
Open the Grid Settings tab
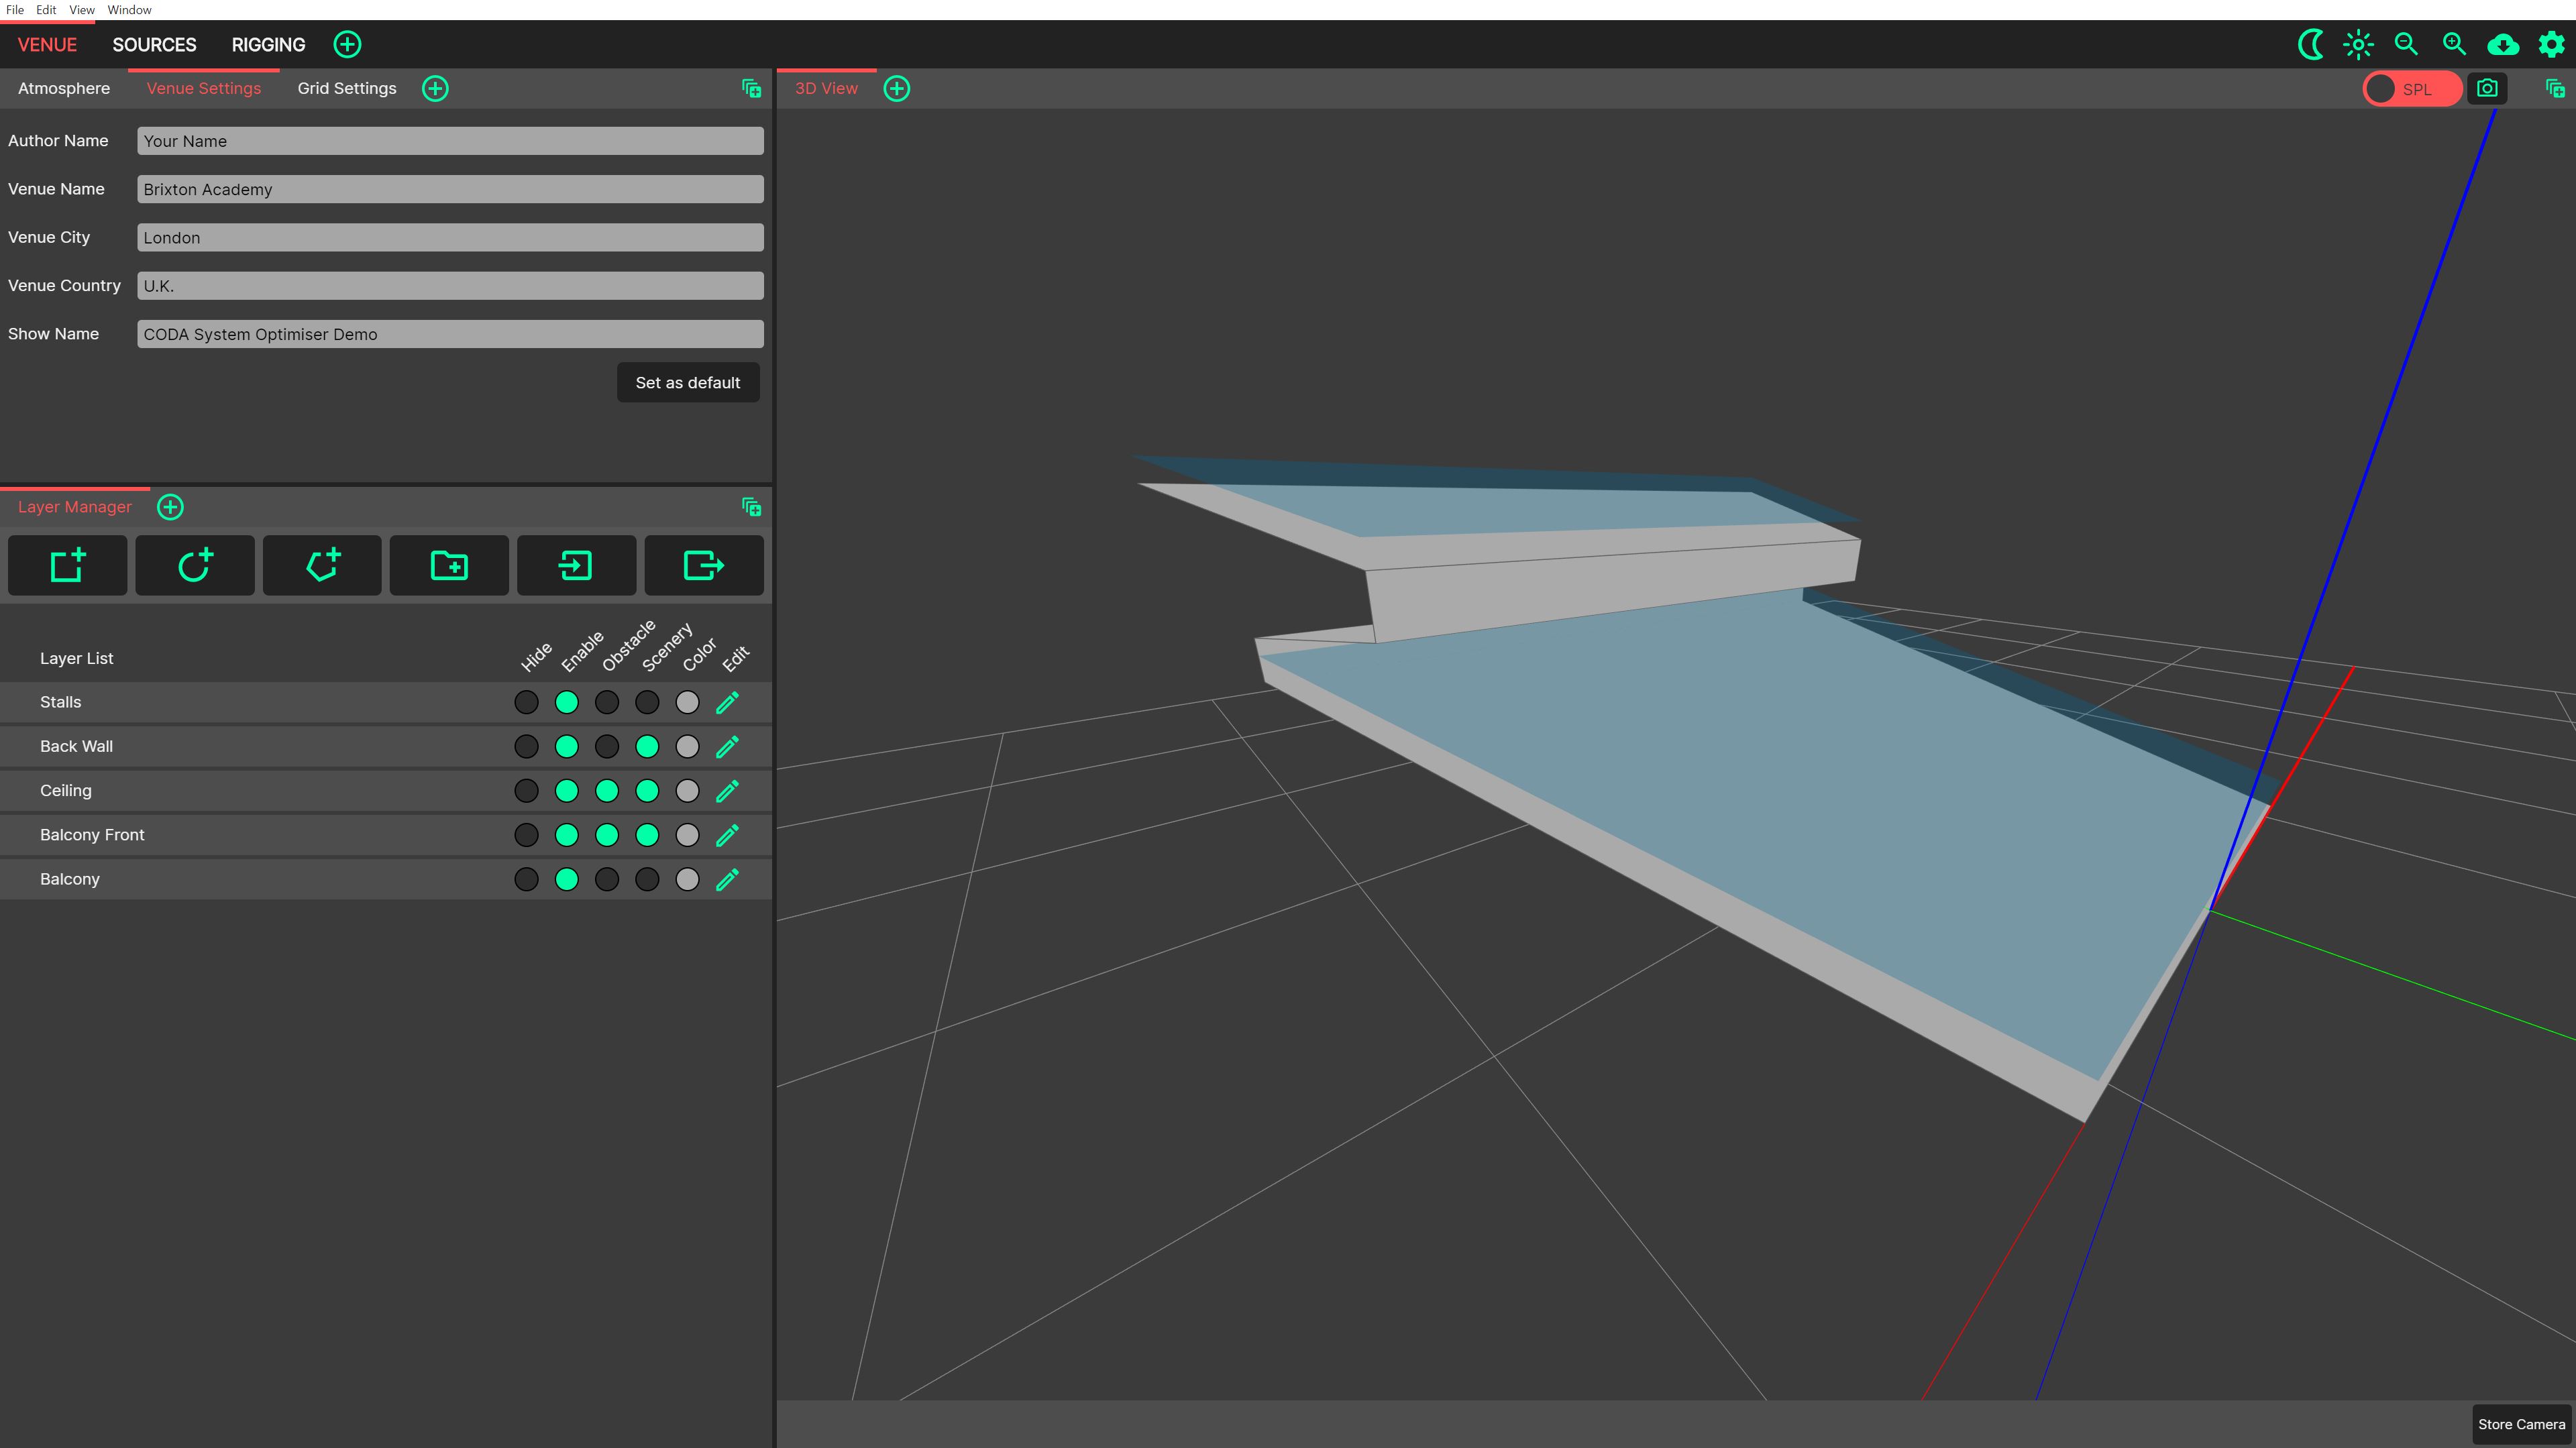click(x=346, y=88)
